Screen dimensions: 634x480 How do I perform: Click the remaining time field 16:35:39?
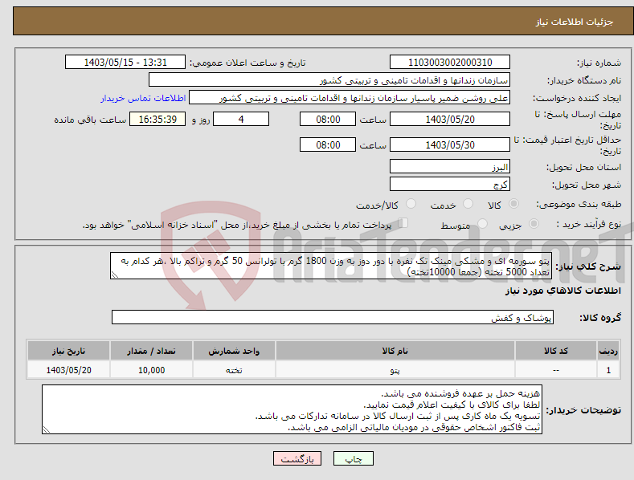point(157,119)
